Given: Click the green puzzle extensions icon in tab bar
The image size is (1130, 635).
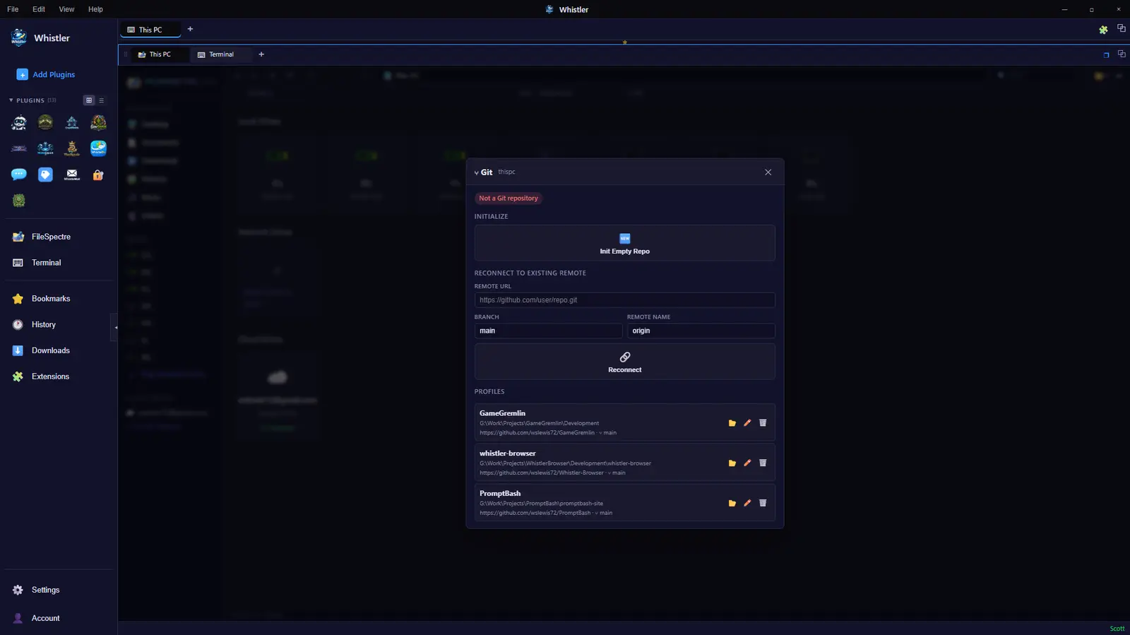Looking at the screenshot, I should (x=1103, y=30).
